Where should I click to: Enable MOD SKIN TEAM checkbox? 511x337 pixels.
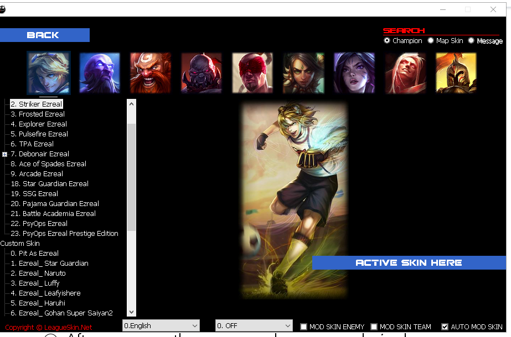point(374,327)
